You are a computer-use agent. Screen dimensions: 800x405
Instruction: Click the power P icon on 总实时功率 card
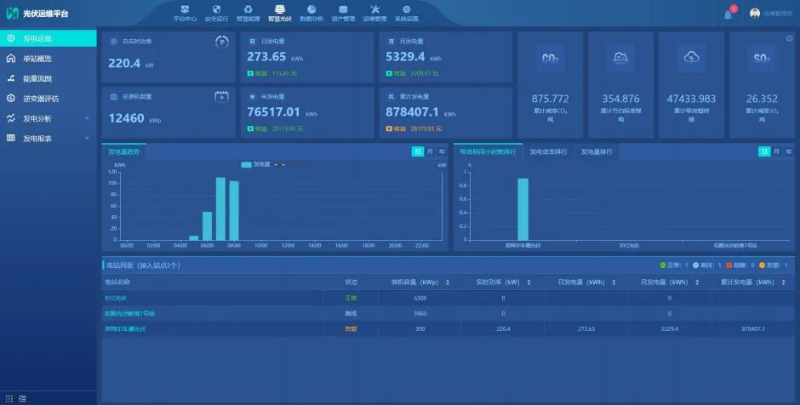click(x=221, y=42)
